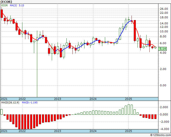Click 2024 on the MACD timeline
Image resolution: width=171 pixels, height=137 pixels.
(x=93, y=131)
